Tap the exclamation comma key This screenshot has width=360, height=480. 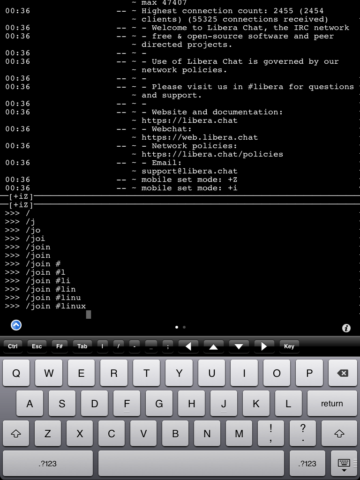click(x=270, y=433)
